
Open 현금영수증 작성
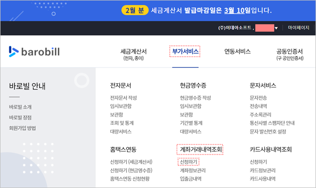click(x=195, y=98)
